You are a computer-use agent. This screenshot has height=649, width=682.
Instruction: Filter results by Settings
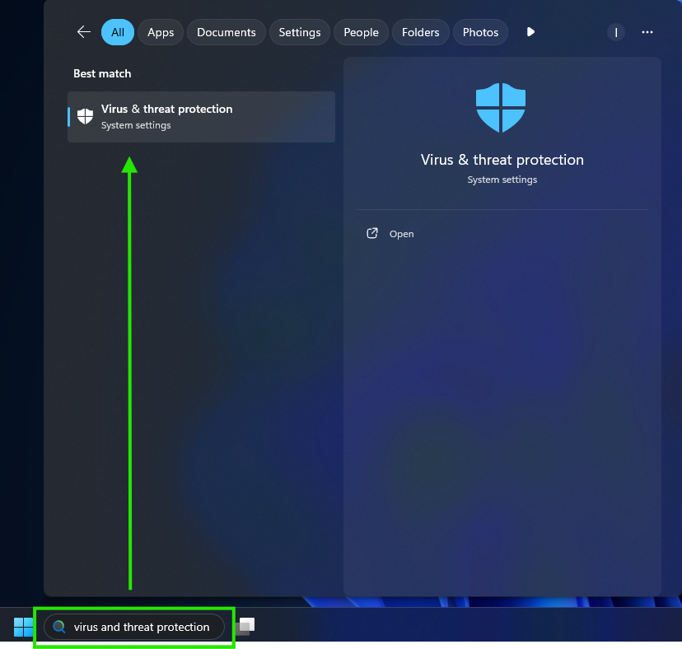pyautogui.click(x=299, y=32)
